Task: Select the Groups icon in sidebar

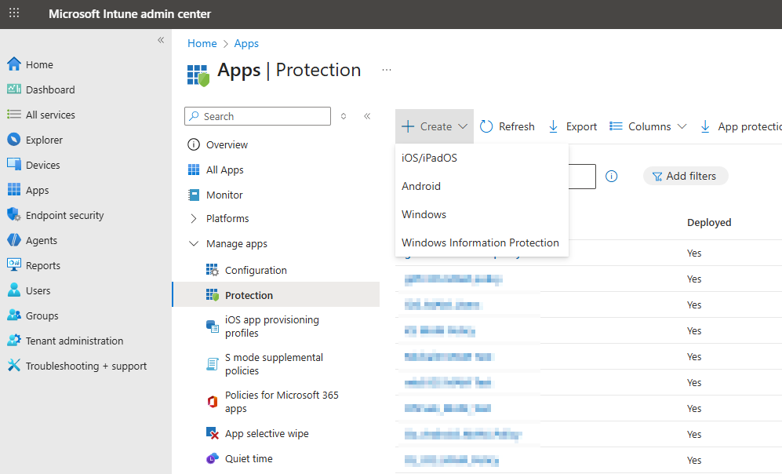Action: (x=13, y=315)
